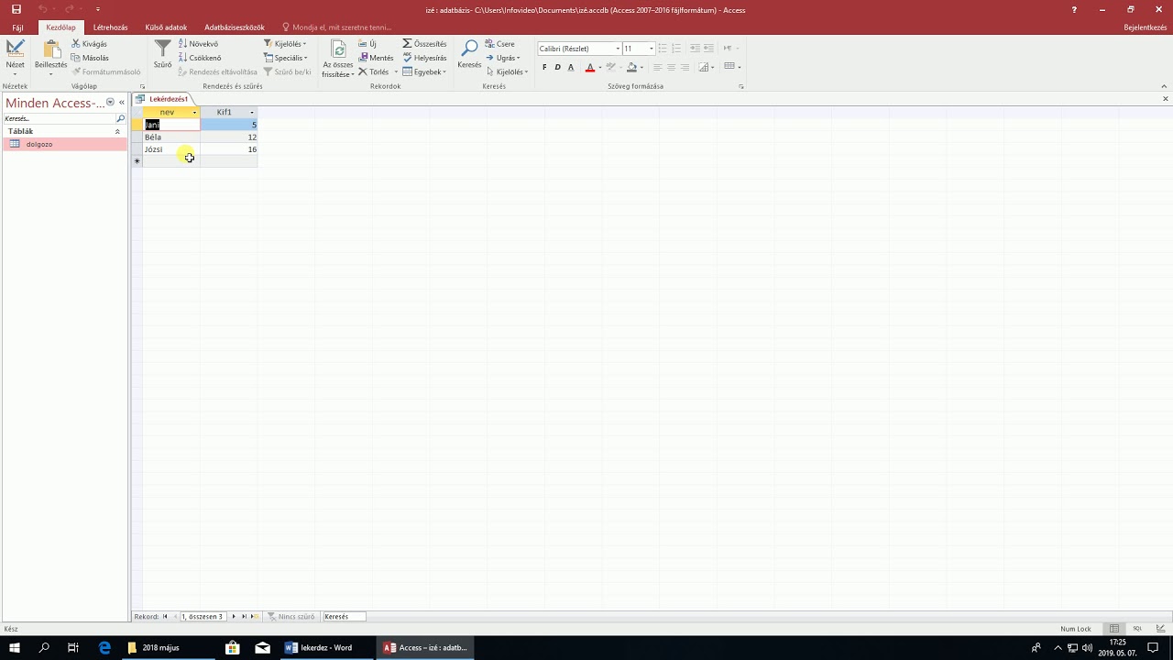Close the Lekérdezés1 query tab
This screenshot has height=660, width=1173.
(1166, 99)
